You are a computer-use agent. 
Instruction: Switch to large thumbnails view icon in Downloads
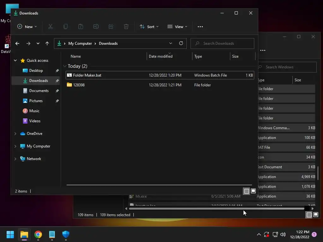click(253, 191)
